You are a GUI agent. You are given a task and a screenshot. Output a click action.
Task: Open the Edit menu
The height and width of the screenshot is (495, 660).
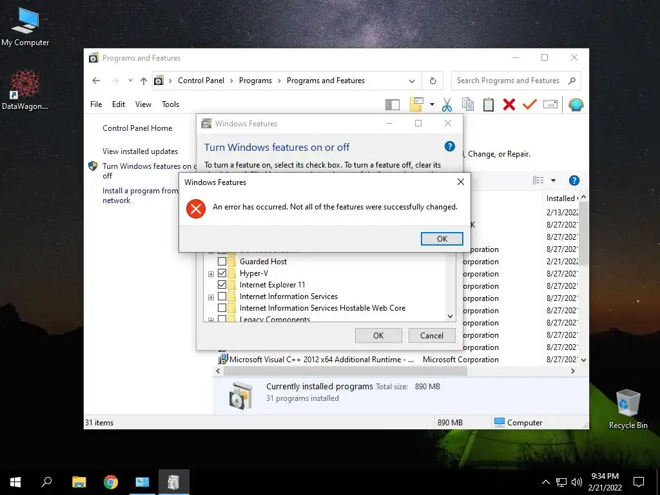(x=119, y=104)
